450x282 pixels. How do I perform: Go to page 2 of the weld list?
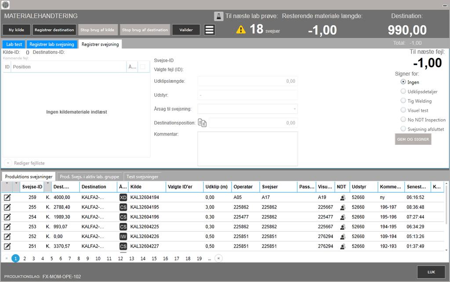click(25, 258)
